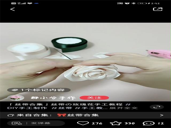Favorite the video with star icon
The height and width of the screenshot is (128, 171).
(116, 123)
